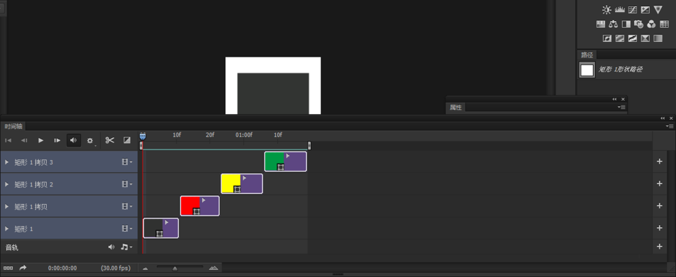The image size is (676, 277).
Task: Start playback with the play button
Action: coord(41,140)
